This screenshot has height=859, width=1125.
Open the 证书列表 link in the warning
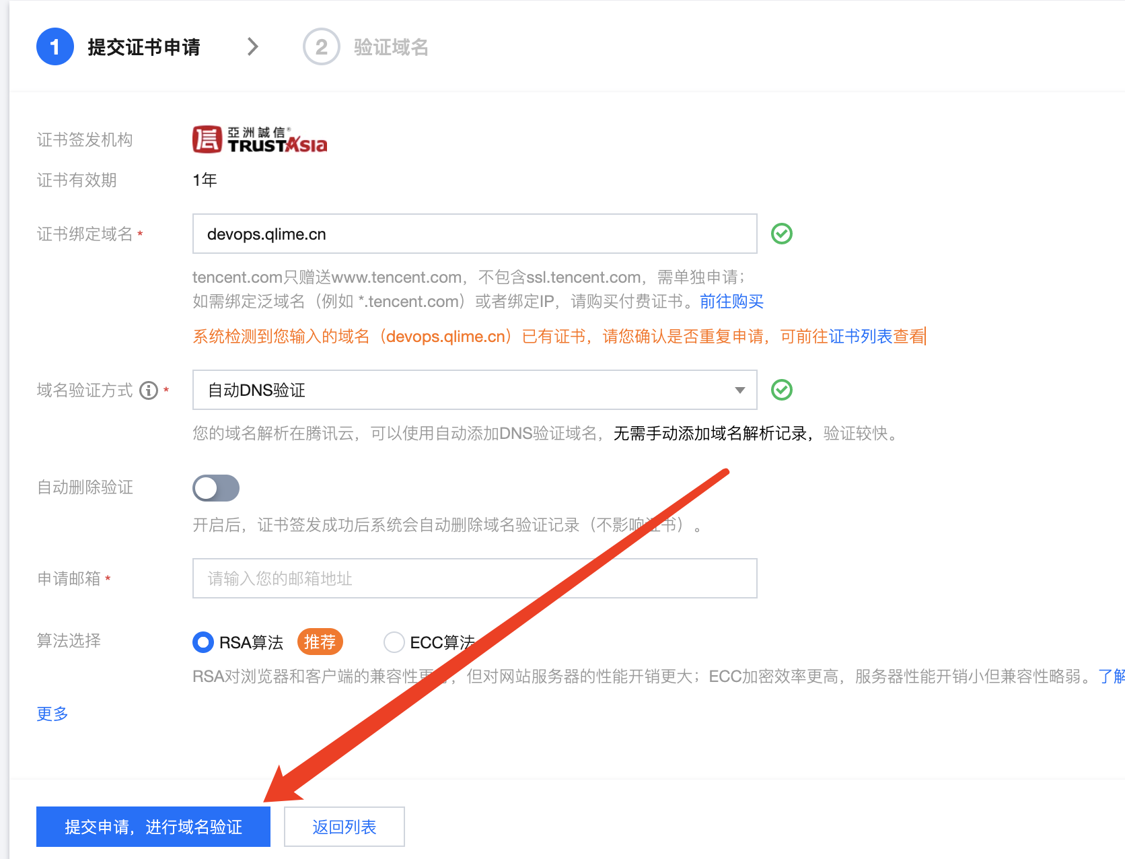861,336
